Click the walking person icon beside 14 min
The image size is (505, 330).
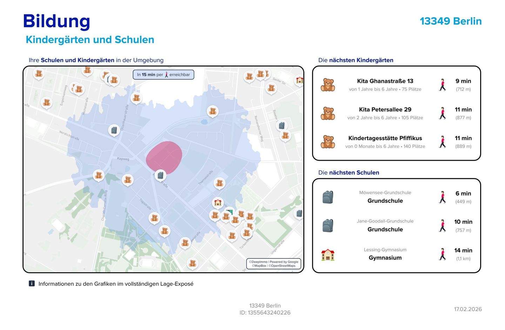pos(443,254)
